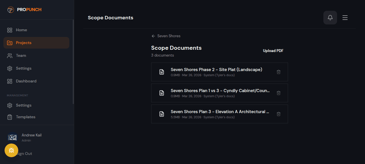Screen dimensions: 365x164
Task: Delete the Site Plat (Landscape) document
Action: click(279, 72)
